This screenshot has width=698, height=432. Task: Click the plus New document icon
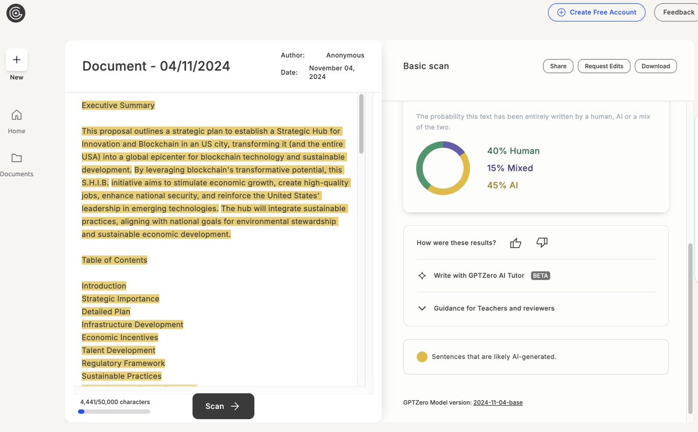[x=16, y=59]
